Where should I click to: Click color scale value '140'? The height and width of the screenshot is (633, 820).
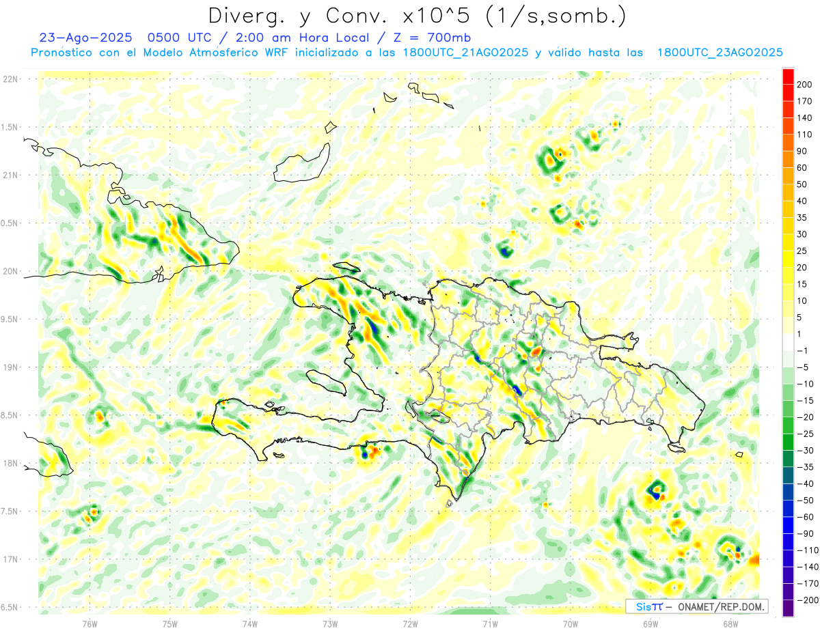806,118
